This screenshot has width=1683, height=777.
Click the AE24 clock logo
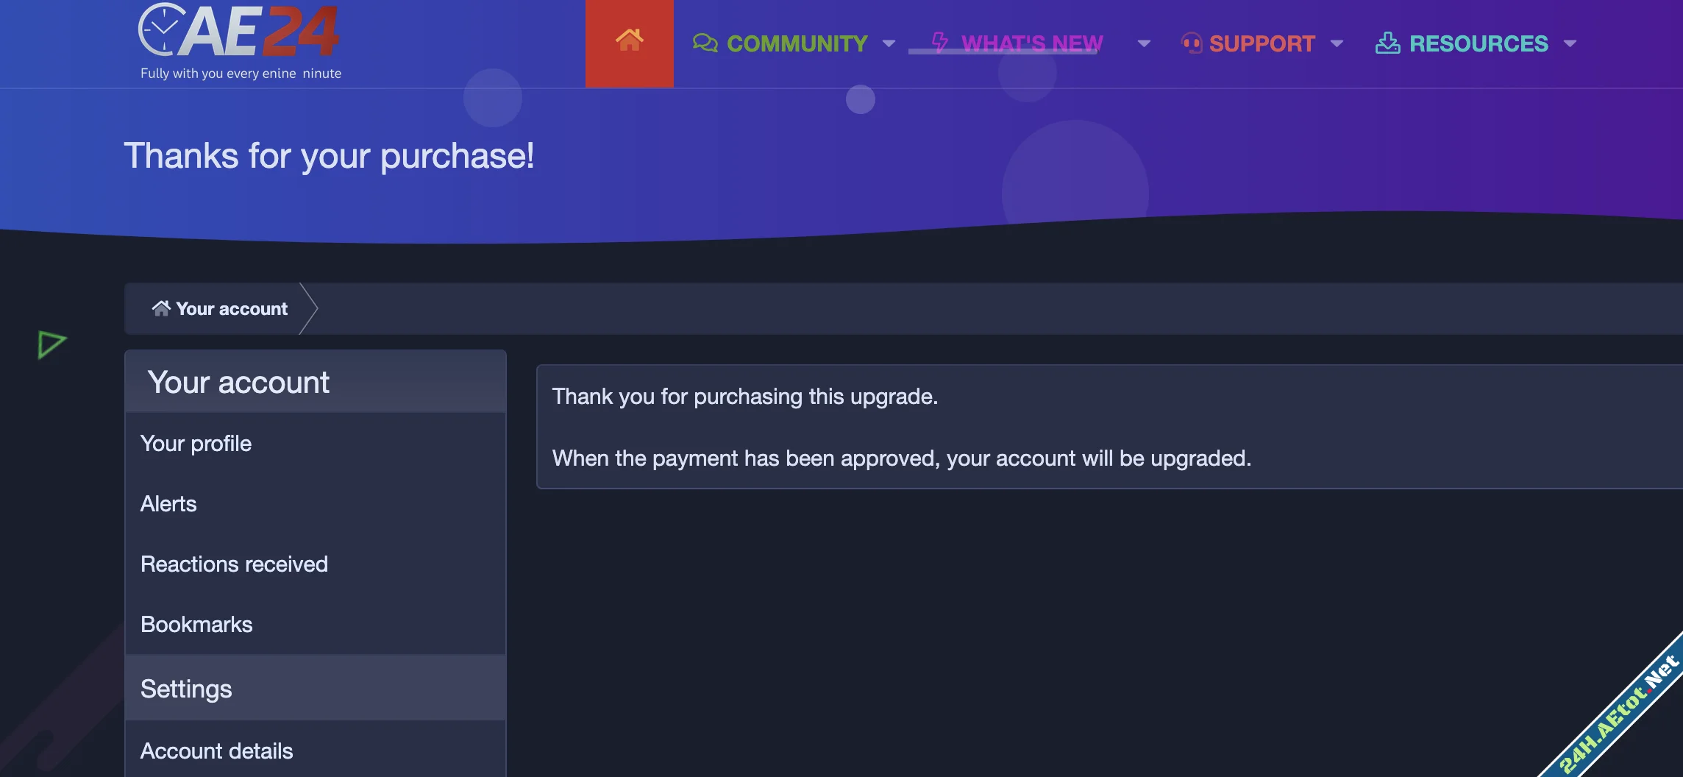(x=238, y=32)
